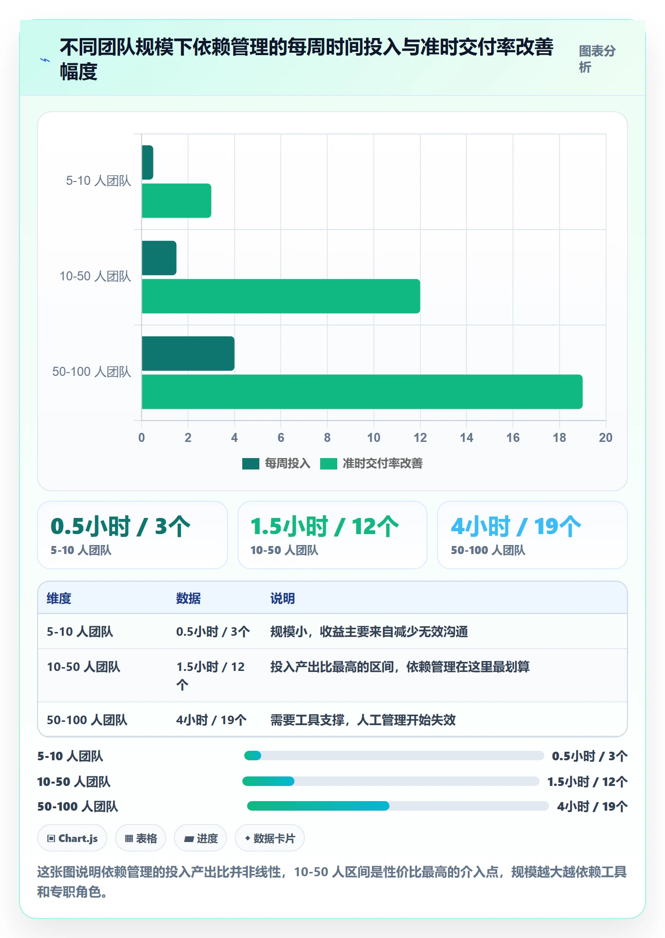
Task: Select the 4小时 / 19个 stat card
Action: click(532, 535)
